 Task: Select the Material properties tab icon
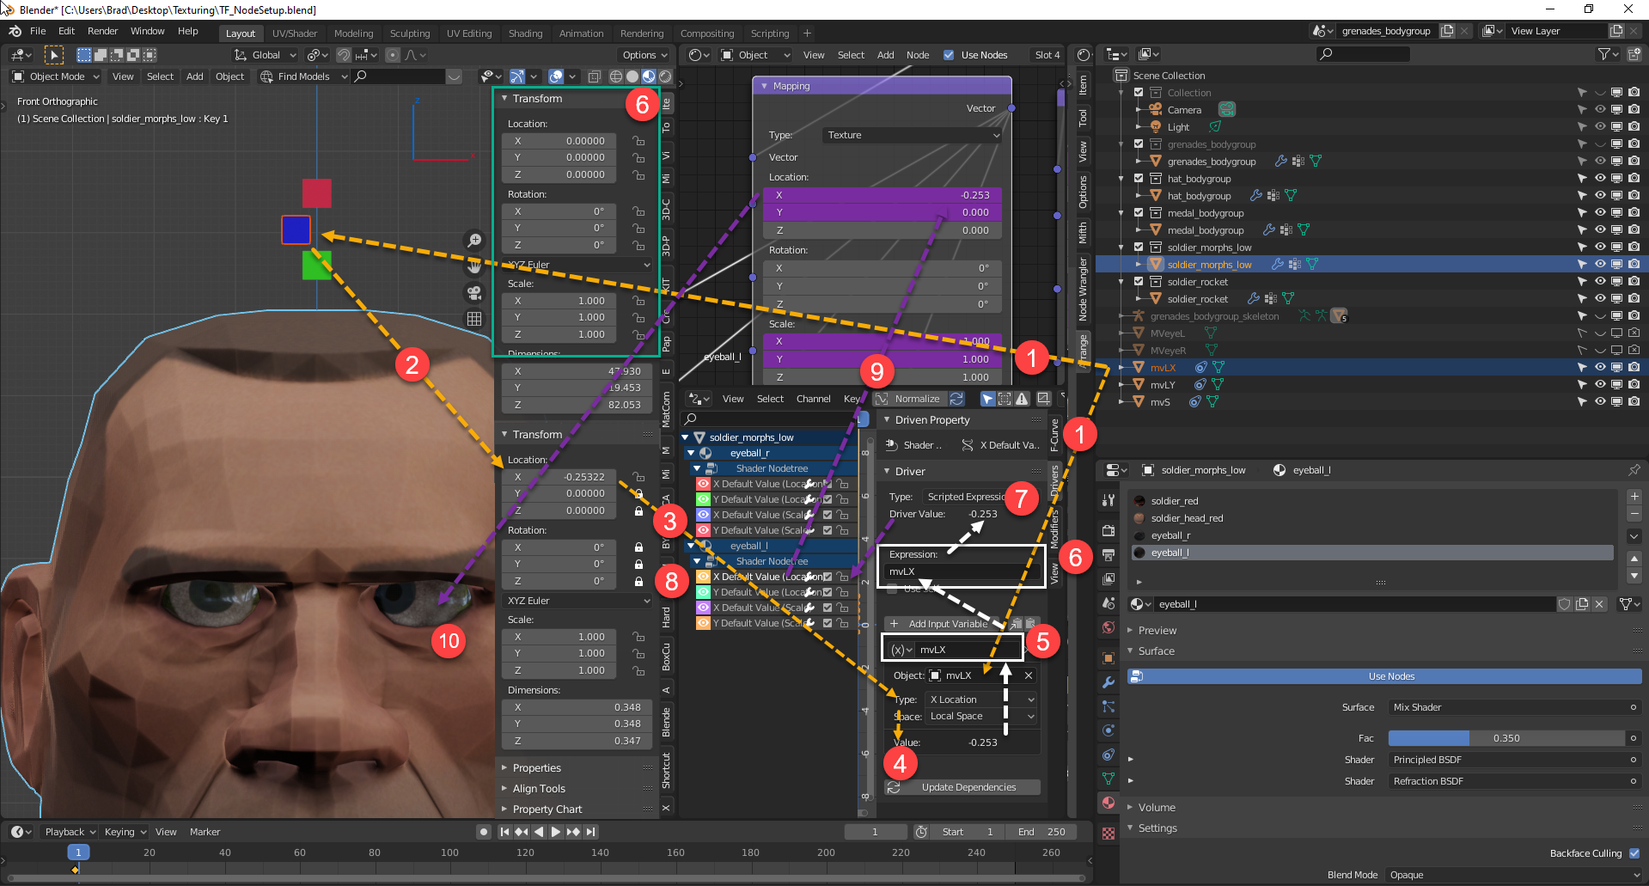[1108, 803]
